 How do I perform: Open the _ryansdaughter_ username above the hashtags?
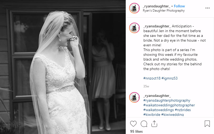157,96
